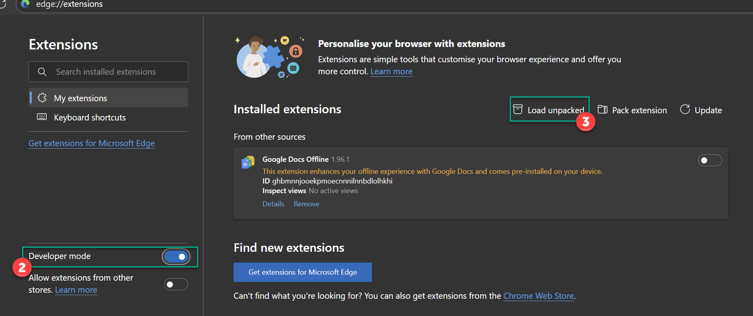This screenshot has height=316, width=753.
Task: Focus the Search installed extensions field
Action: tap(117, 72)
